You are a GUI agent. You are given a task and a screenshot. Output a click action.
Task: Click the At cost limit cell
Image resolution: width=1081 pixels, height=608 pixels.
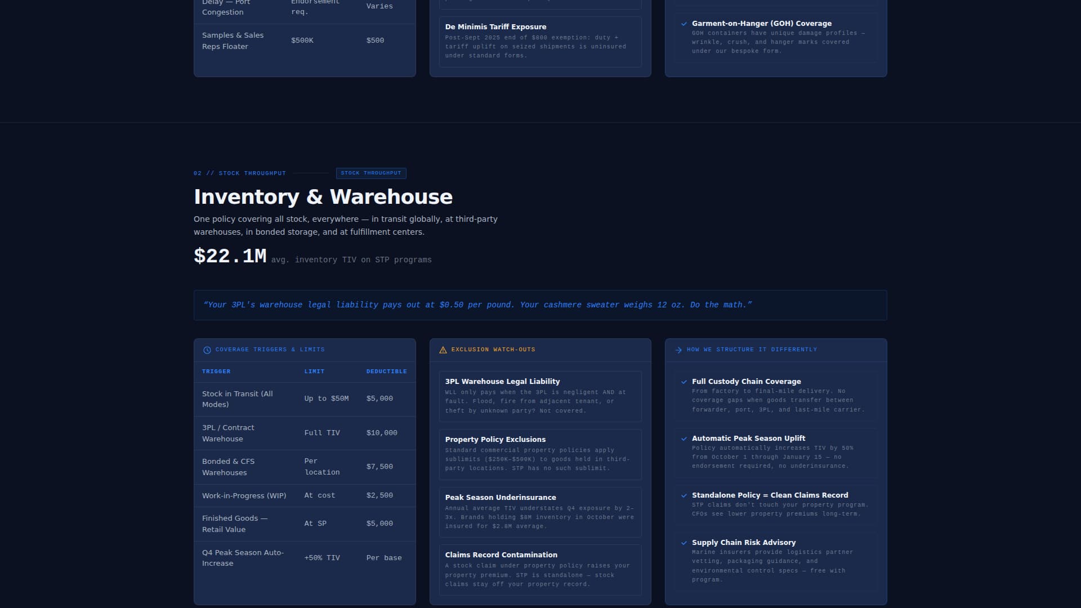[x=320, y=495]
